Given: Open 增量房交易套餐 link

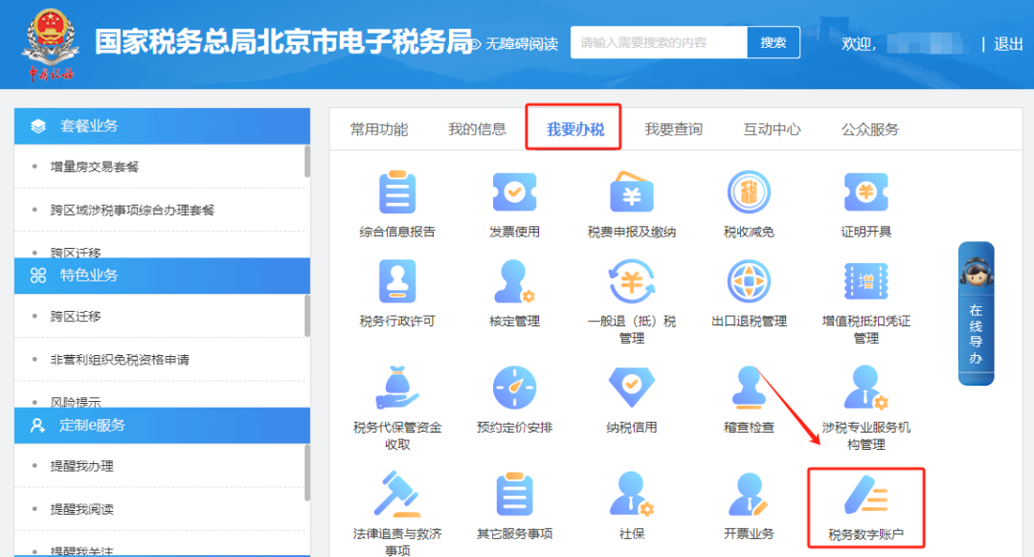Looking at the screenshot, I should [x=94, y=167].
